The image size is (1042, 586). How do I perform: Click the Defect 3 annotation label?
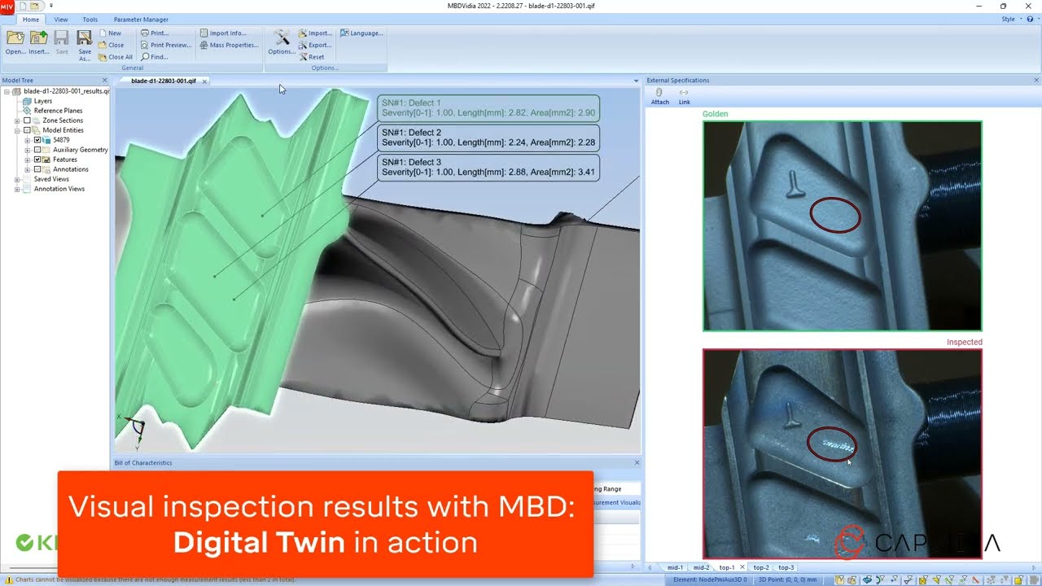point(488,167)
